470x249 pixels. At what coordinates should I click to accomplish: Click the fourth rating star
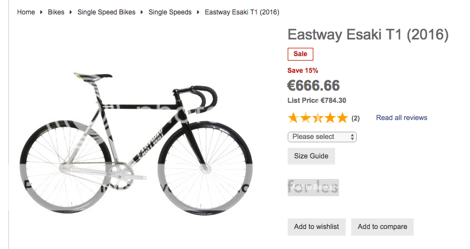coord(330,118)
